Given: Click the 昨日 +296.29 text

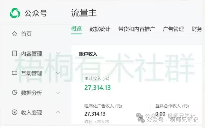Looking at the screenshot, I should click(x=97, y=122).
